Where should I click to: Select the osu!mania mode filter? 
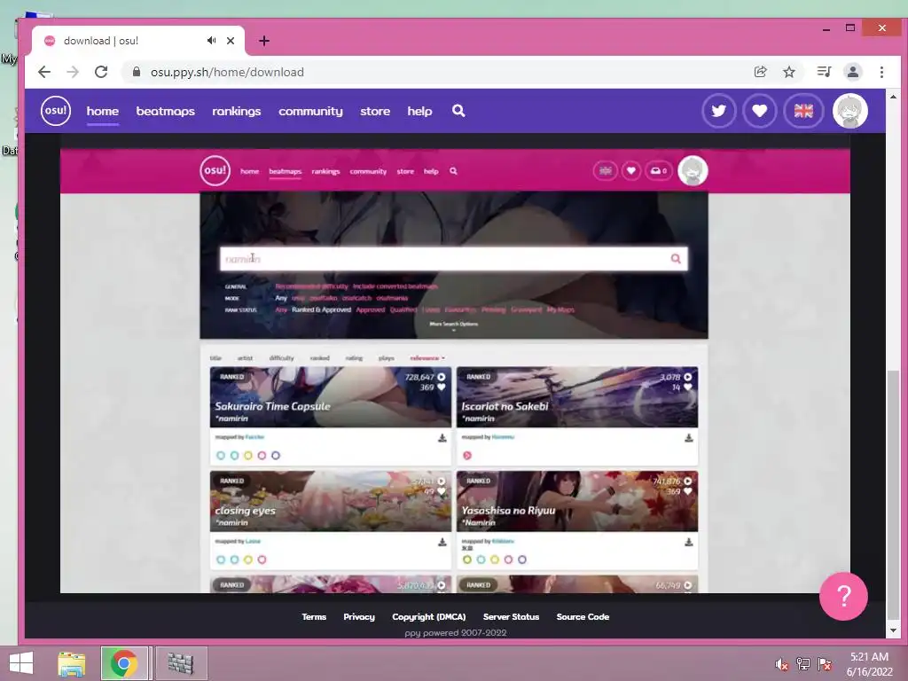392,298
